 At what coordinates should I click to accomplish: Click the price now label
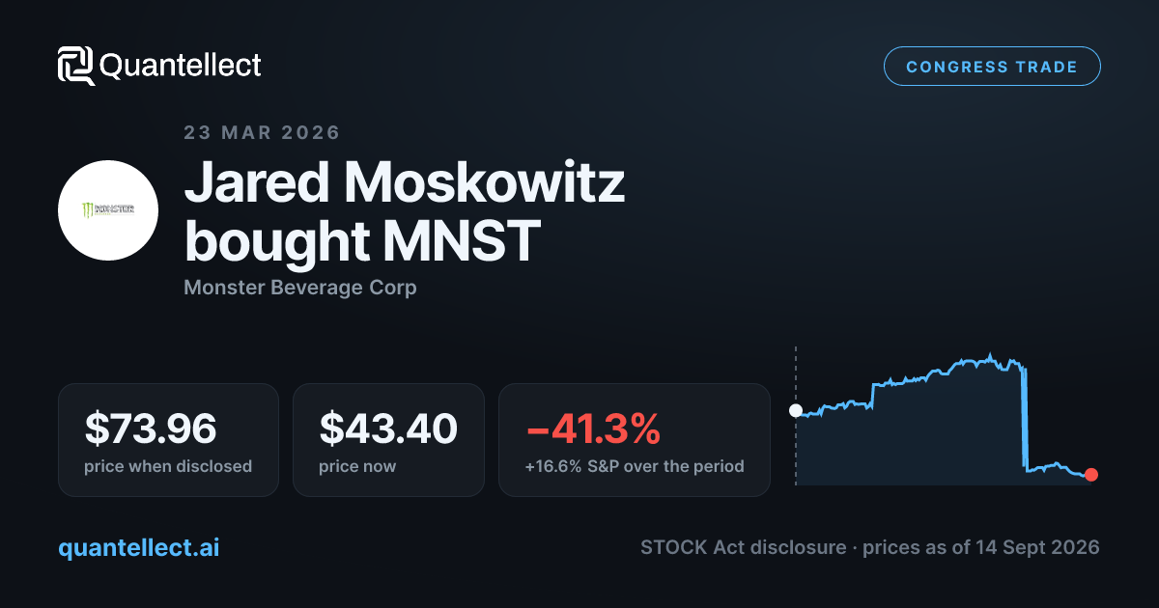pos(357,466)
